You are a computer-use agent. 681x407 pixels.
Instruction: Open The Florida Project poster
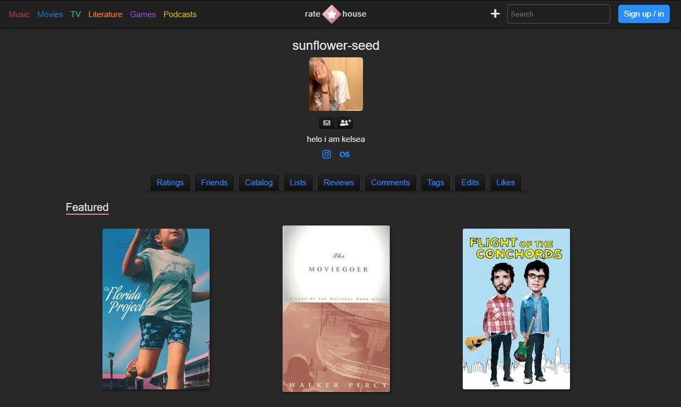156,309
